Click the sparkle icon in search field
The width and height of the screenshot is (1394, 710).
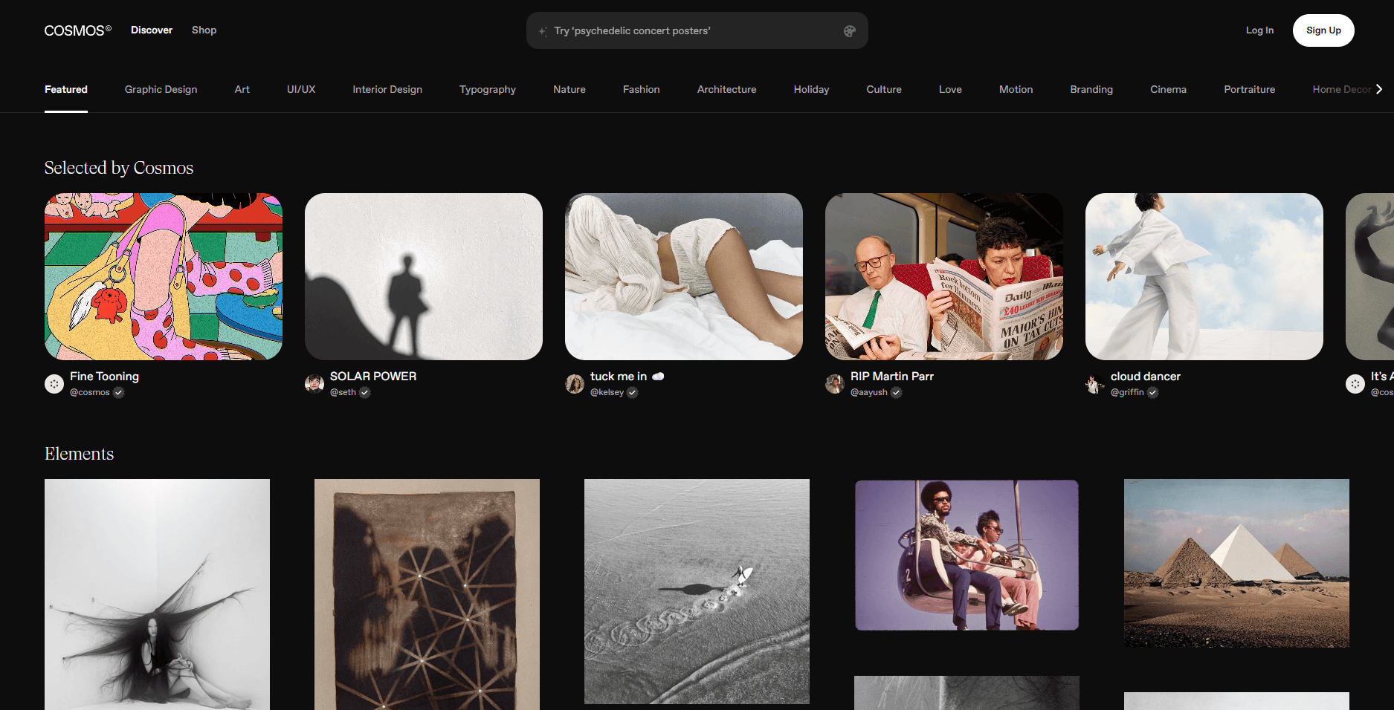[x=543, y=31]
